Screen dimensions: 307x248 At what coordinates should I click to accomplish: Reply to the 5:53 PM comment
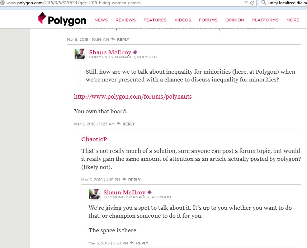[x=142, y=243]
